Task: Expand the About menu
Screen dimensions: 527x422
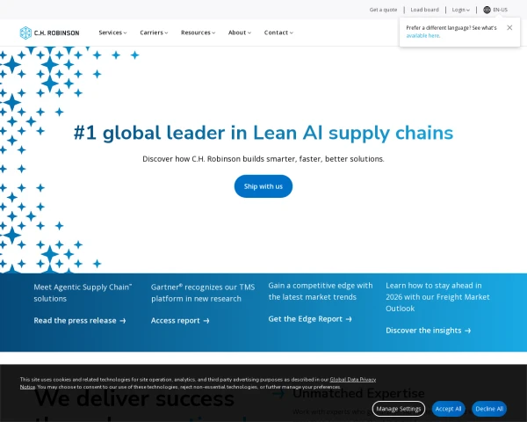Action: 240,33
